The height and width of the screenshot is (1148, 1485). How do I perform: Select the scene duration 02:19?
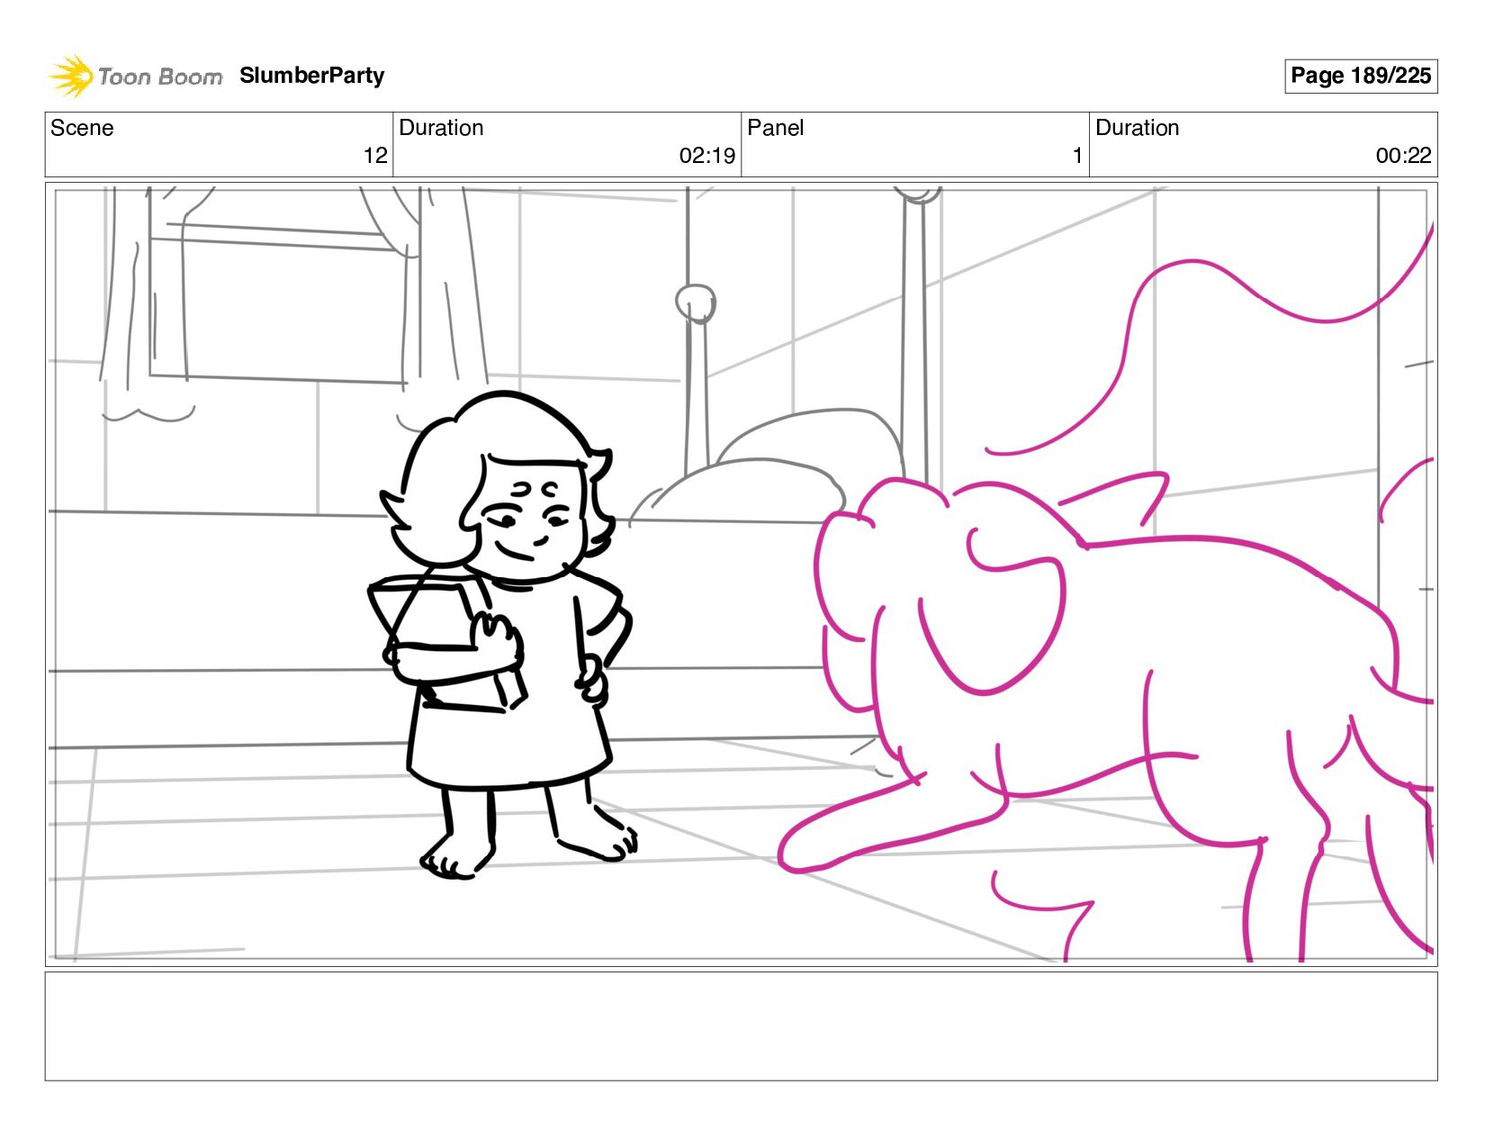(x=707, y=156)
